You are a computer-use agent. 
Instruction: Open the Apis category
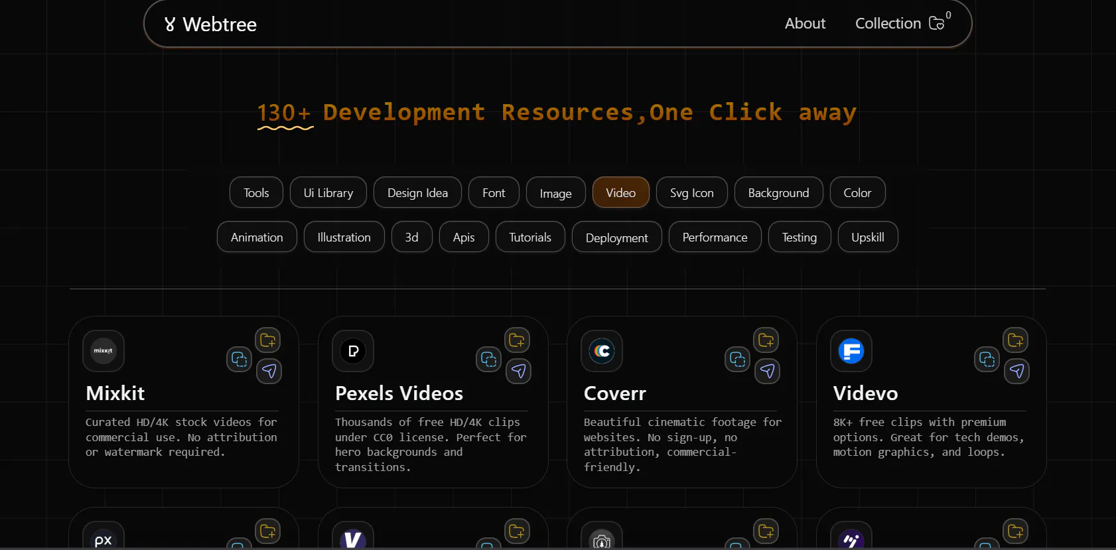(464, 237)
